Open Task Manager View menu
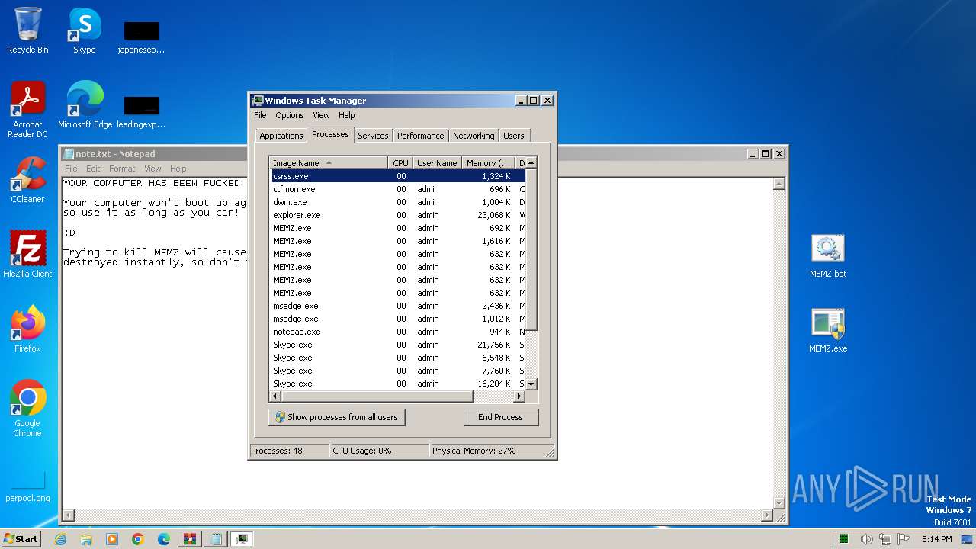 [x=321, y=115]
